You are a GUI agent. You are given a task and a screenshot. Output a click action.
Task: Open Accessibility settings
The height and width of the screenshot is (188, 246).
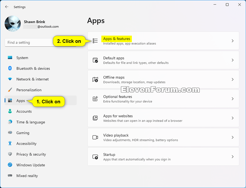click(41, 144)
